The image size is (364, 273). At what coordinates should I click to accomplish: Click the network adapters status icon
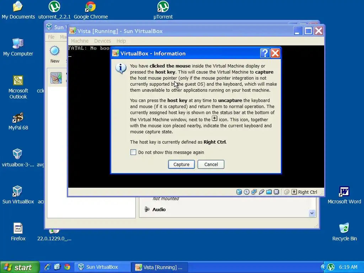click(x=254, y=192)
